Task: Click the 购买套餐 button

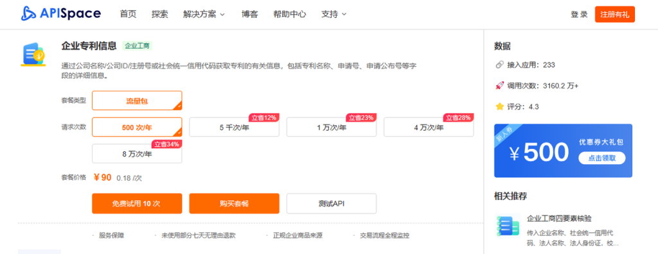Action: point(234,204)
